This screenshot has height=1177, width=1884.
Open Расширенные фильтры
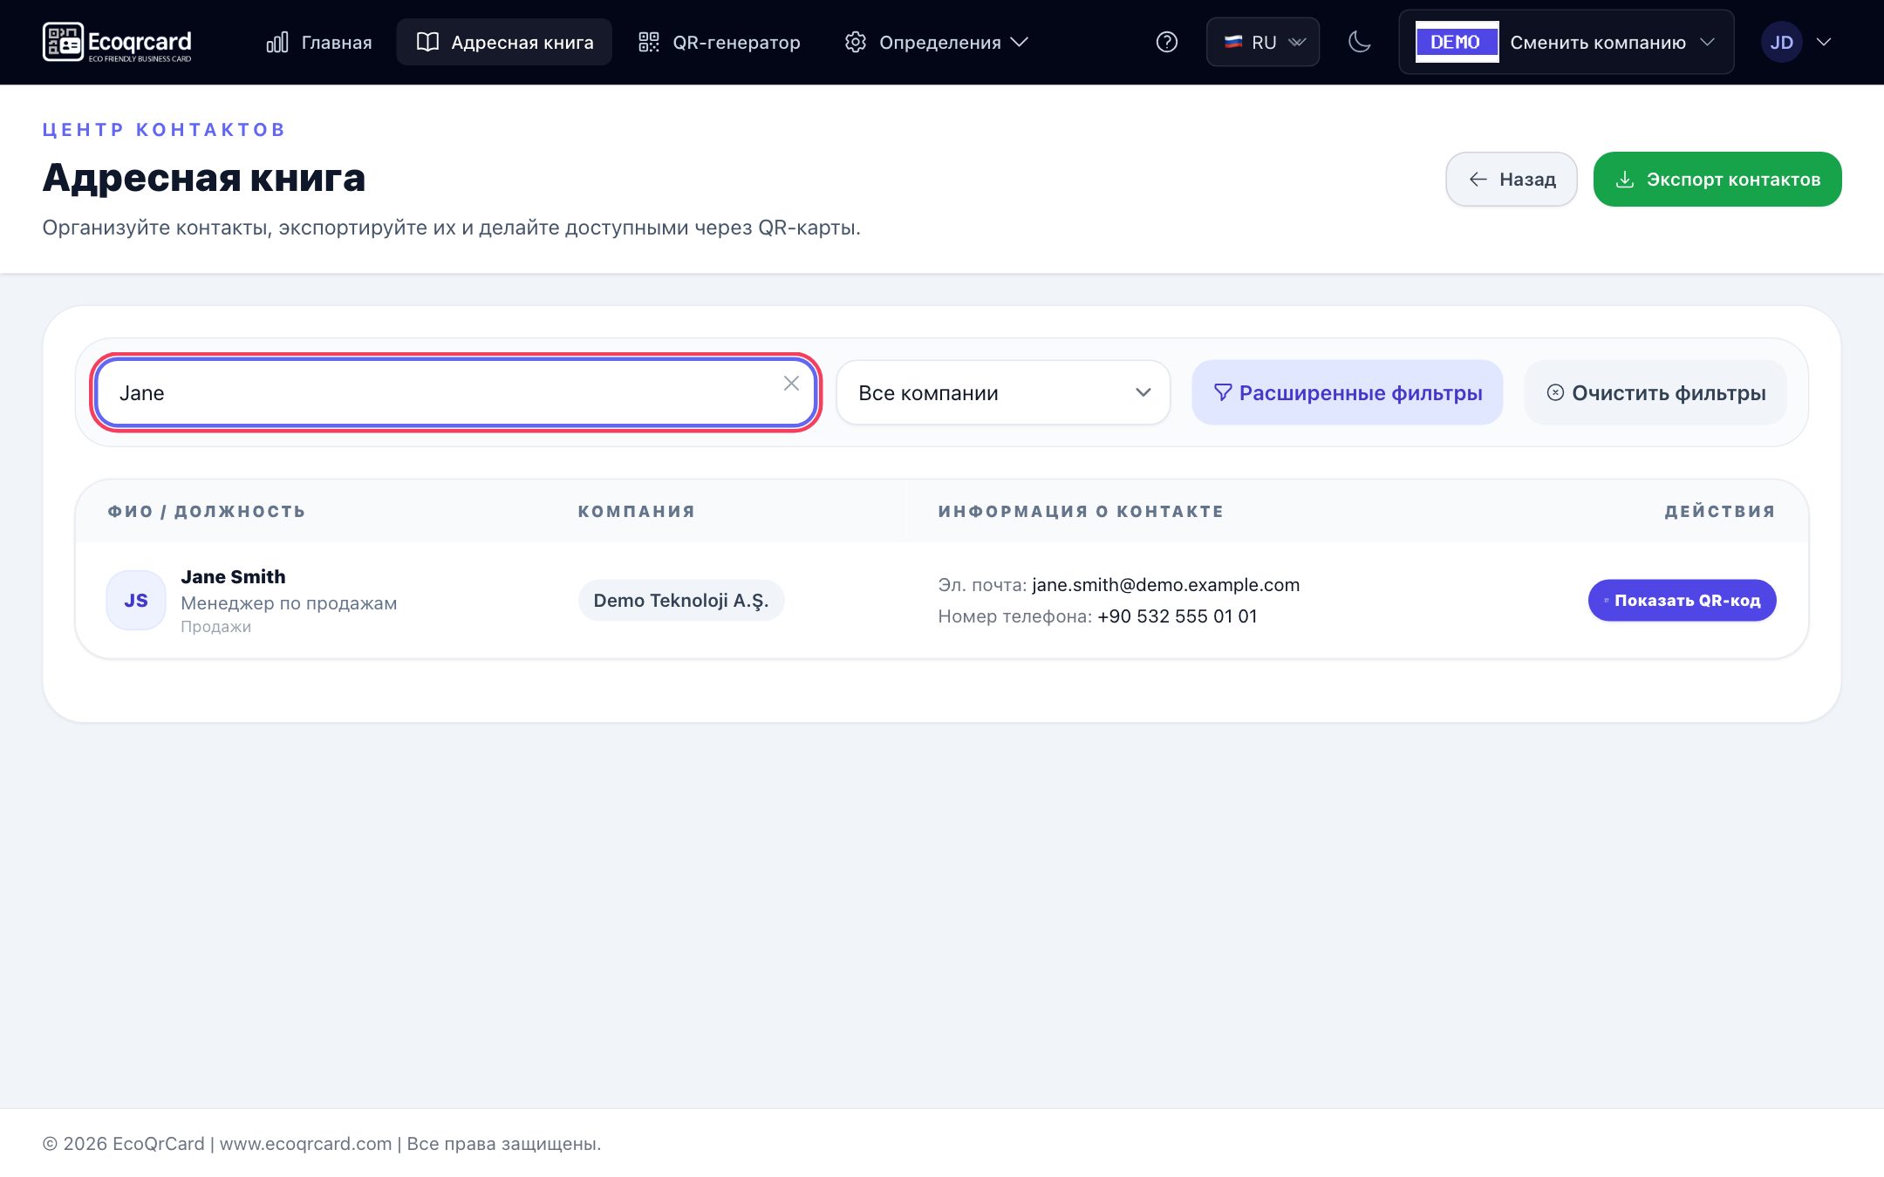(x=1348, y=392)
